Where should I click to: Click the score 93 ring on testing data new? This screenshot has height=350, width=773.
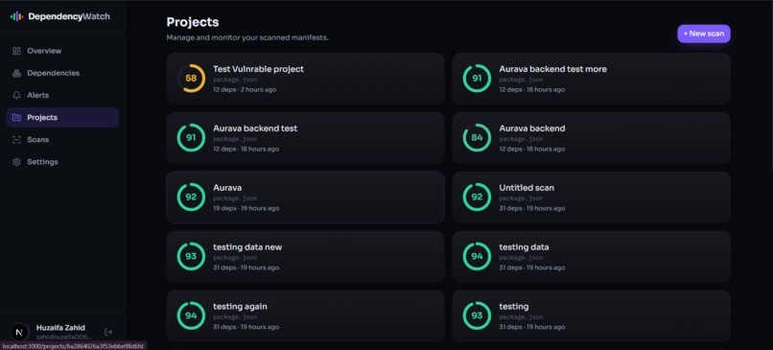tap(191, 256)
